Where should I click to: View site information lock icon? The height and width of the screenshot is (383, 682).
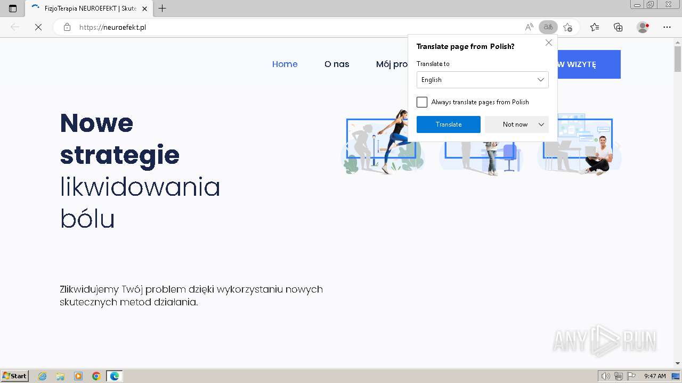[x=67, y=27]
